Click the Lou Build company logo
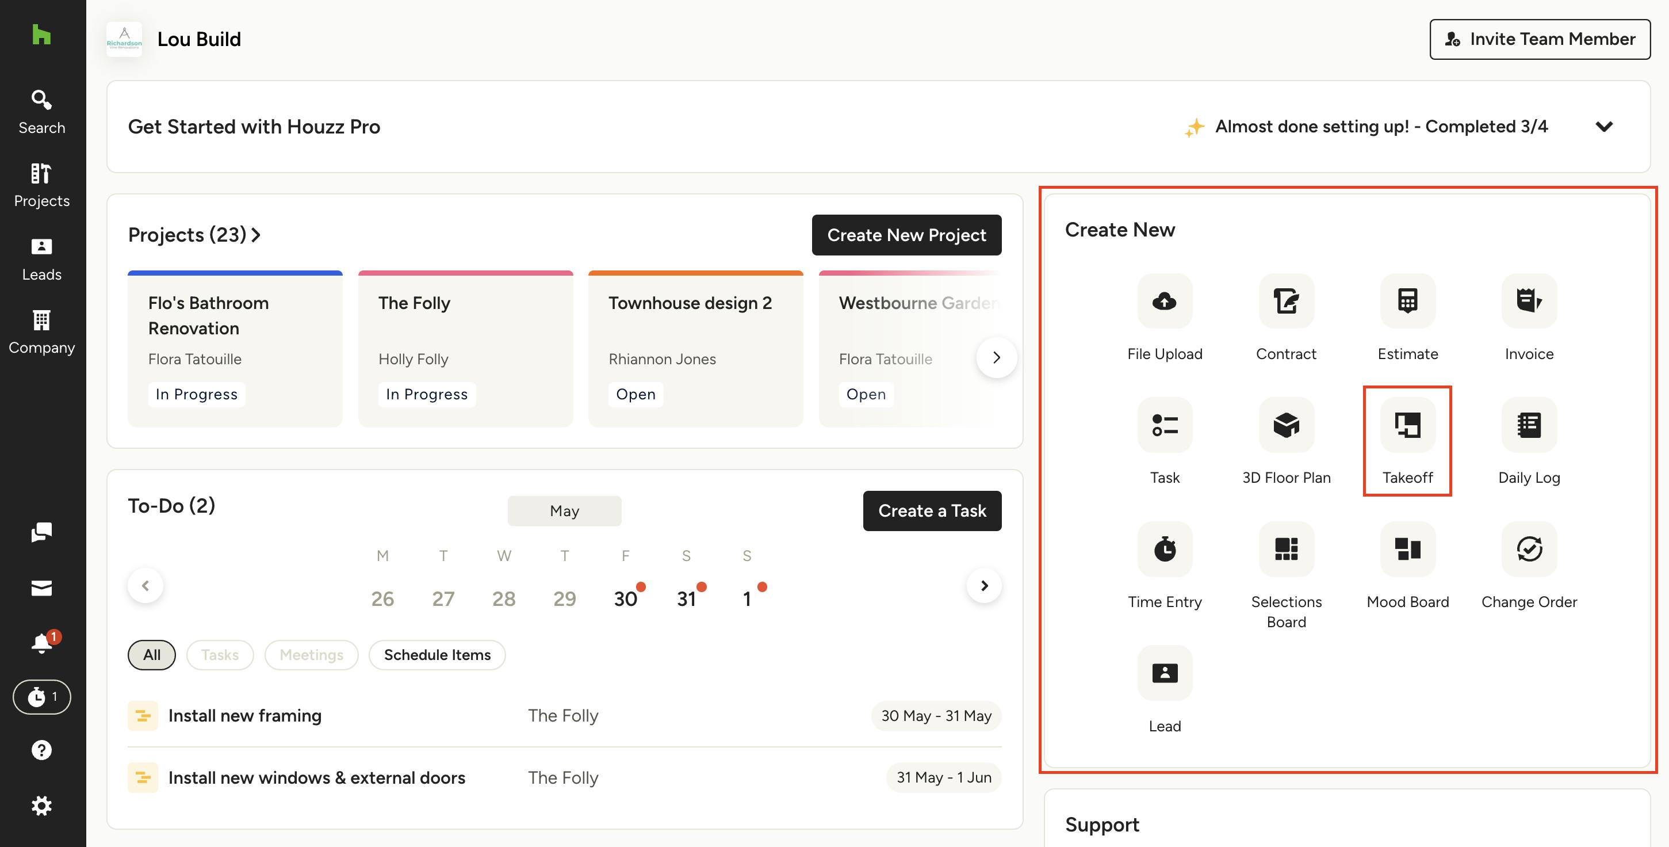 (x=124, y=39)
